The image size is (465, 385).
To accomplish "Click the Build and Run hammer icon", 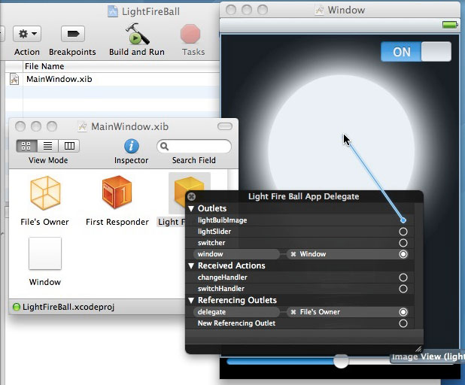I will (x=137, y=34).
